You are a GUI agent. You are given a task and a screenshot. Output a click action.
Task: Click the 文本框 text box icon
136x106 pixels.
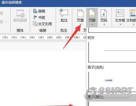tap(120, 13)
